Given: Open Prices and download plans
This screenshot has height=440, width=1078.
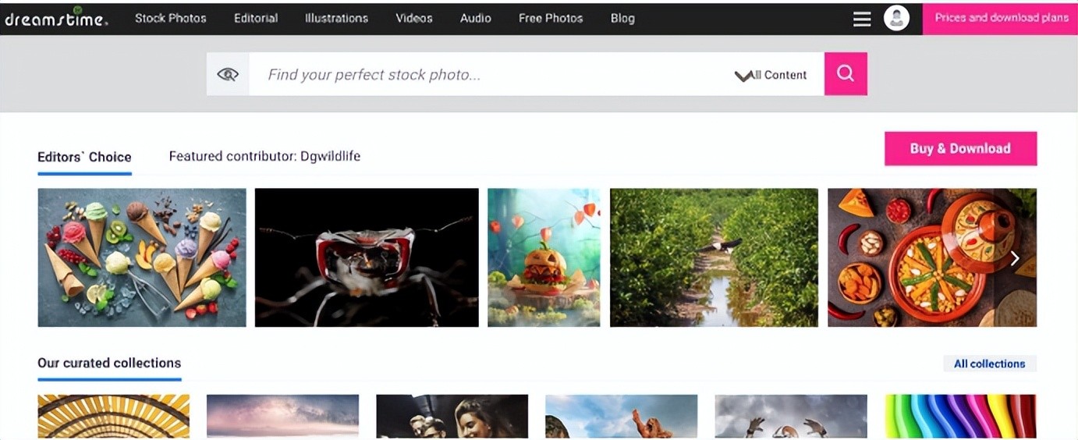Looking at the screenshot, I should (1002, 18).
